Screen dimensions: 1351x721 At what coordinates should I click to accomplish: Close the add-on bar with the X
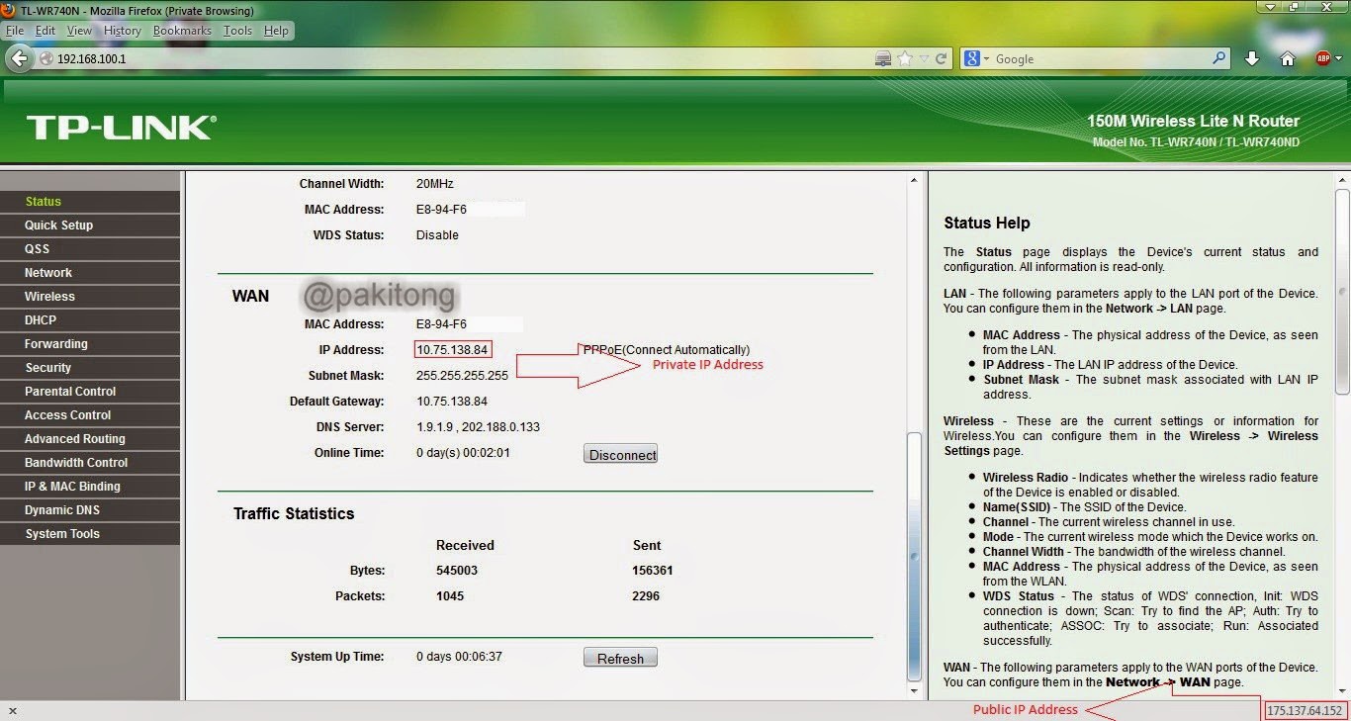point(12,711)
